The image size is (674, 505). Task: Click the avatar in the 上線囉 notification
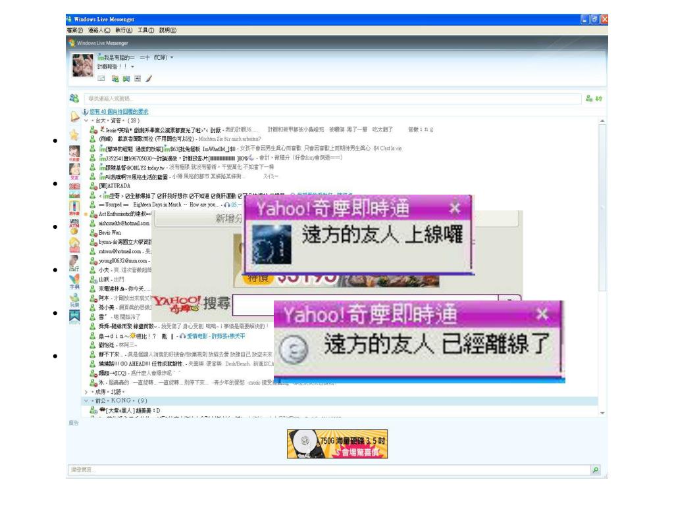click(271, 245)
